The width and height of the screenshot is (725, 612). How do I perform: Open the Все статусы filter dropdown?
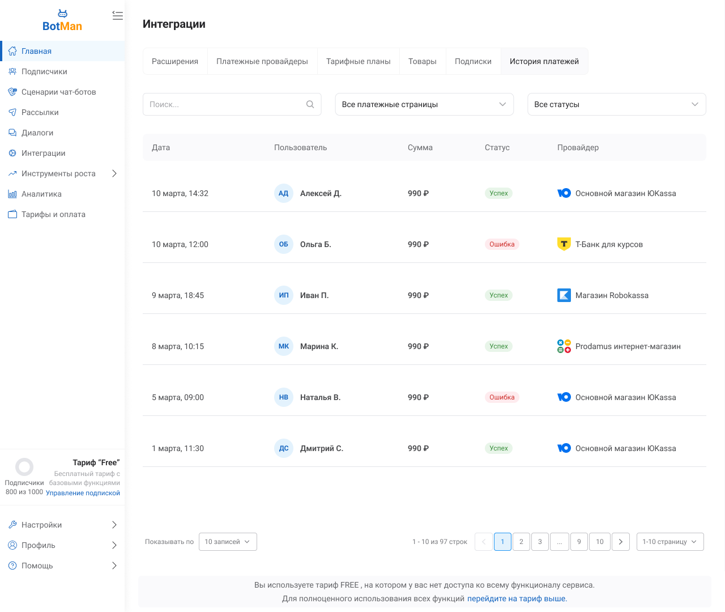(x=616, y=104)
